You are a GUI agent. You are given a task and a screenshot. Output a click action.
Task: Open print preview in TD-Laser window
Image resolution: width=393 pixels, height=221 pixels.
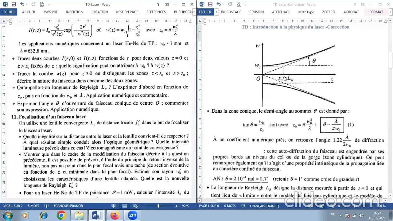click(42, 4)
